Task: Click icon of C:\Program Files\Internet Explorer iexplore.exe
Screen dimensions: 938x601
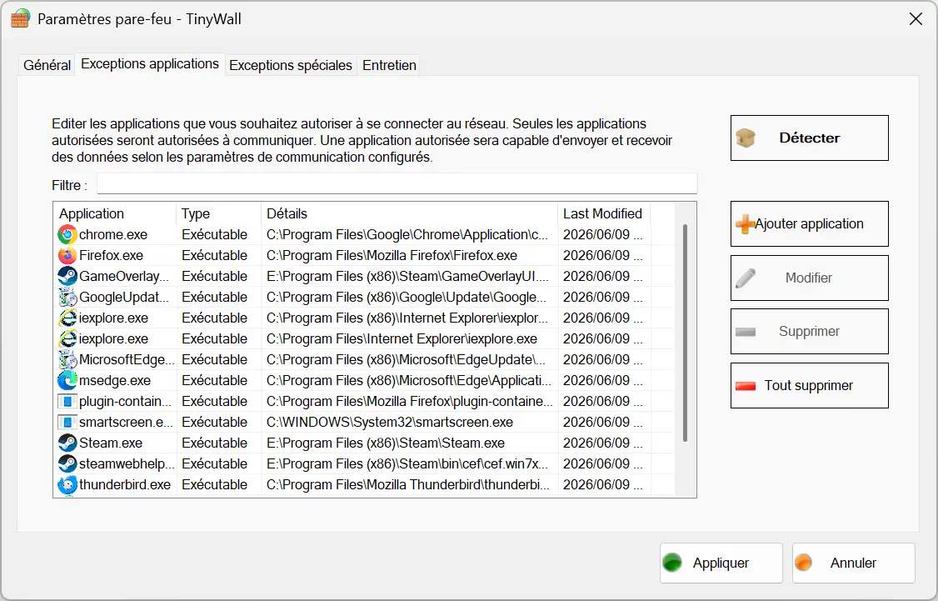Action: pyautogui.click(x=67, y=338)
